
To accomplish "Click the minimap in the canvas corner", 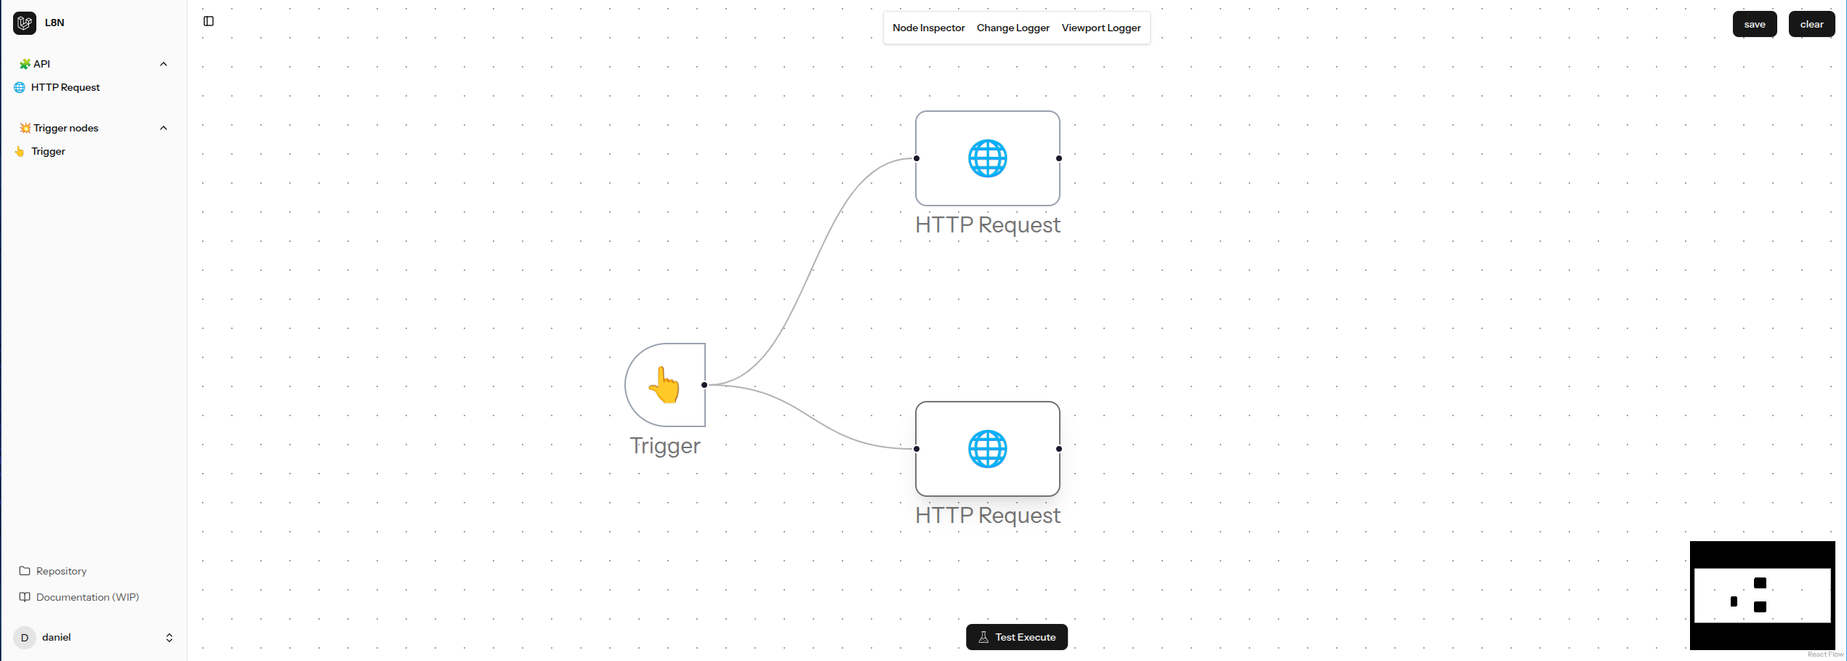I will (1763, 596).
